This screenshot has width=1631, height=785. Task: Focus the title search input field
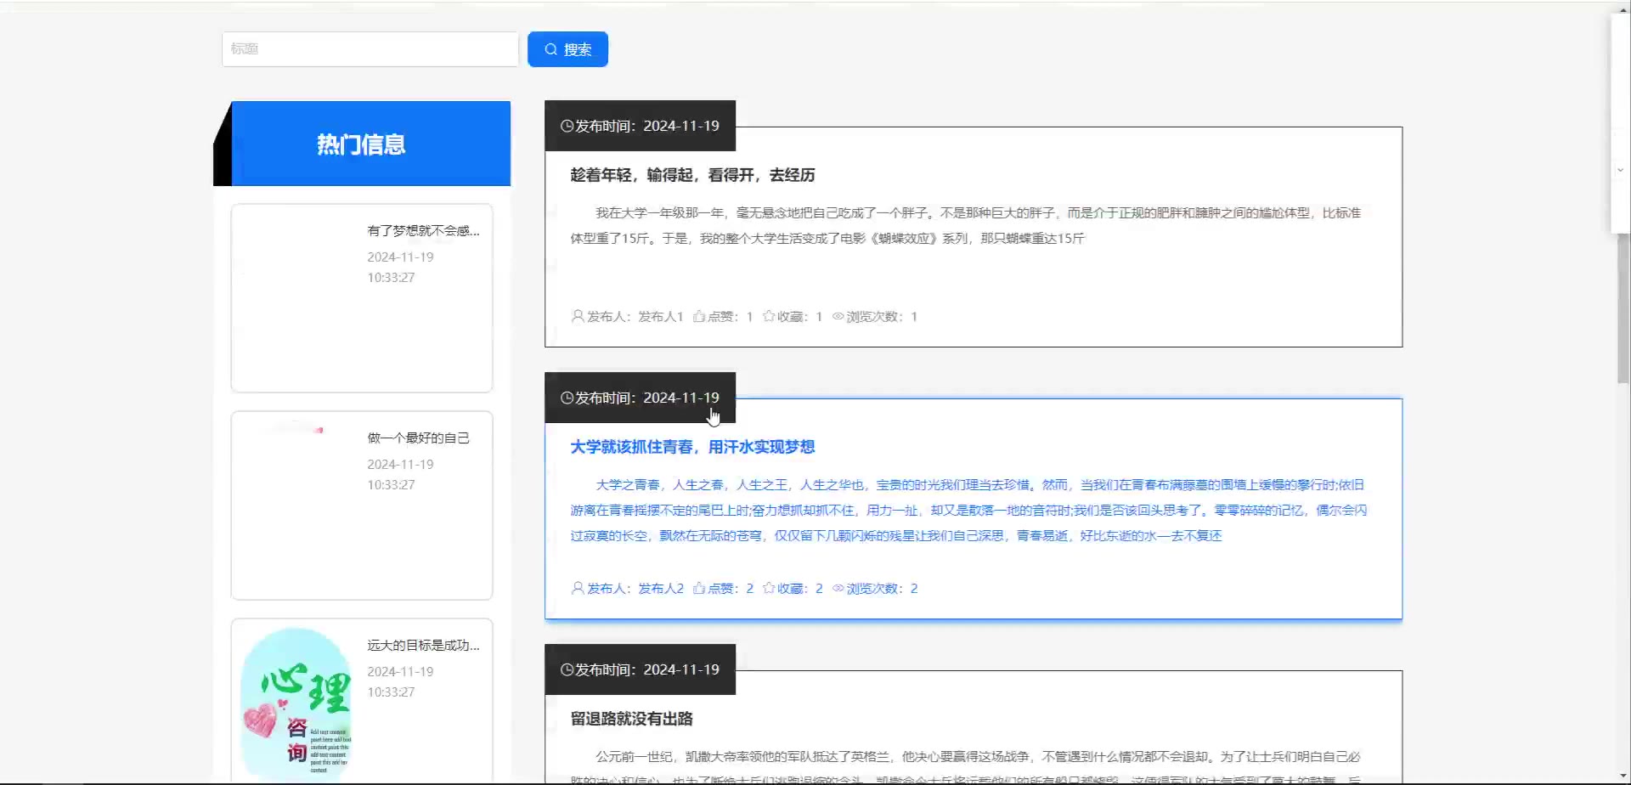coord(370,49)
